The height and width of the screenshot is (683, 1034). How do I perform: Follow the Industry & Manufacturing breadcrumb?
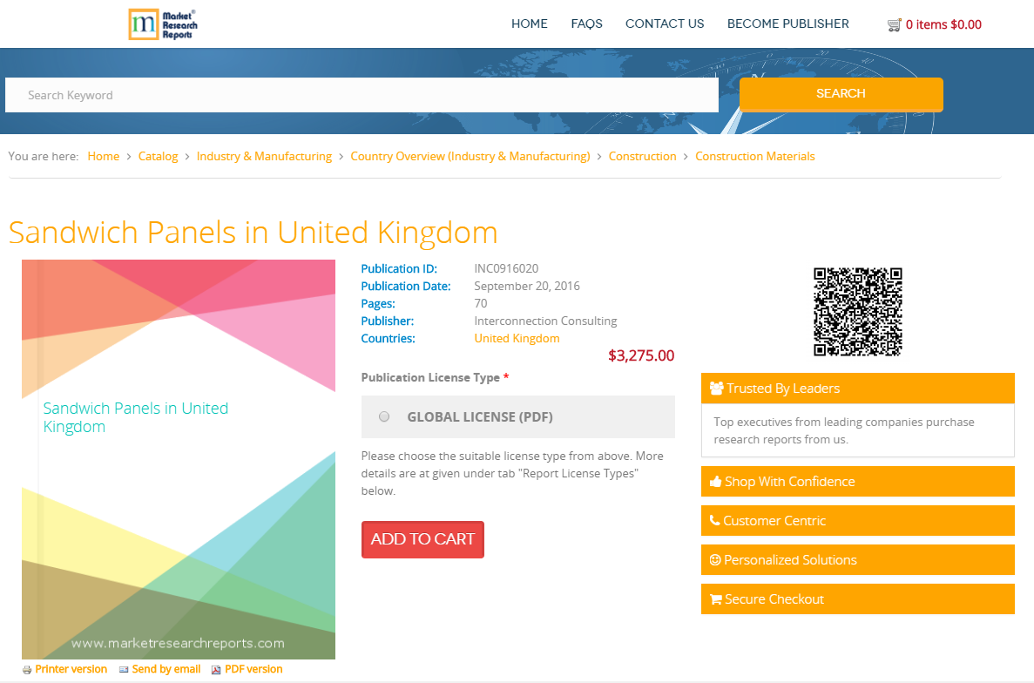click(264, 156)
